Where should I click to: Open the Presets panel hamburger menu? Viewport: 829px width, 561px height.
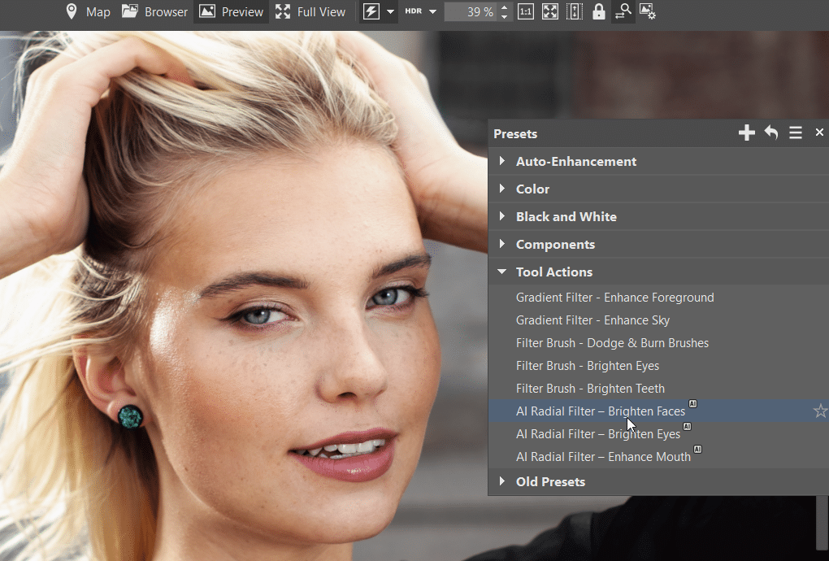pyautogui.click(x=795, y=133)
